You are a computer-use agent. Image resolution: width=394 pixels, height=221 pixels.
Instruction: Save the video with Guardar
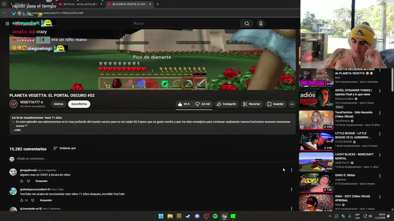point(275,104)
